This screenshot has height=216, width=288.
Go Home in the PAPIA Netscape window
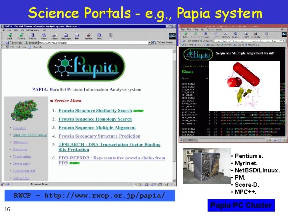click(44, 36)
